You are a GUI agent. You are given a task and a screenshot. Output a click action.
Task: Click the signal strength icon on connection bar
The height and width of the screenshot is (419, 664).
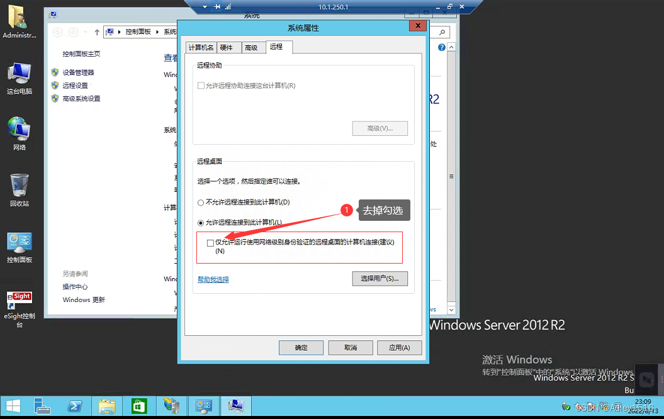pyautogui.click(x=228, y=7)
